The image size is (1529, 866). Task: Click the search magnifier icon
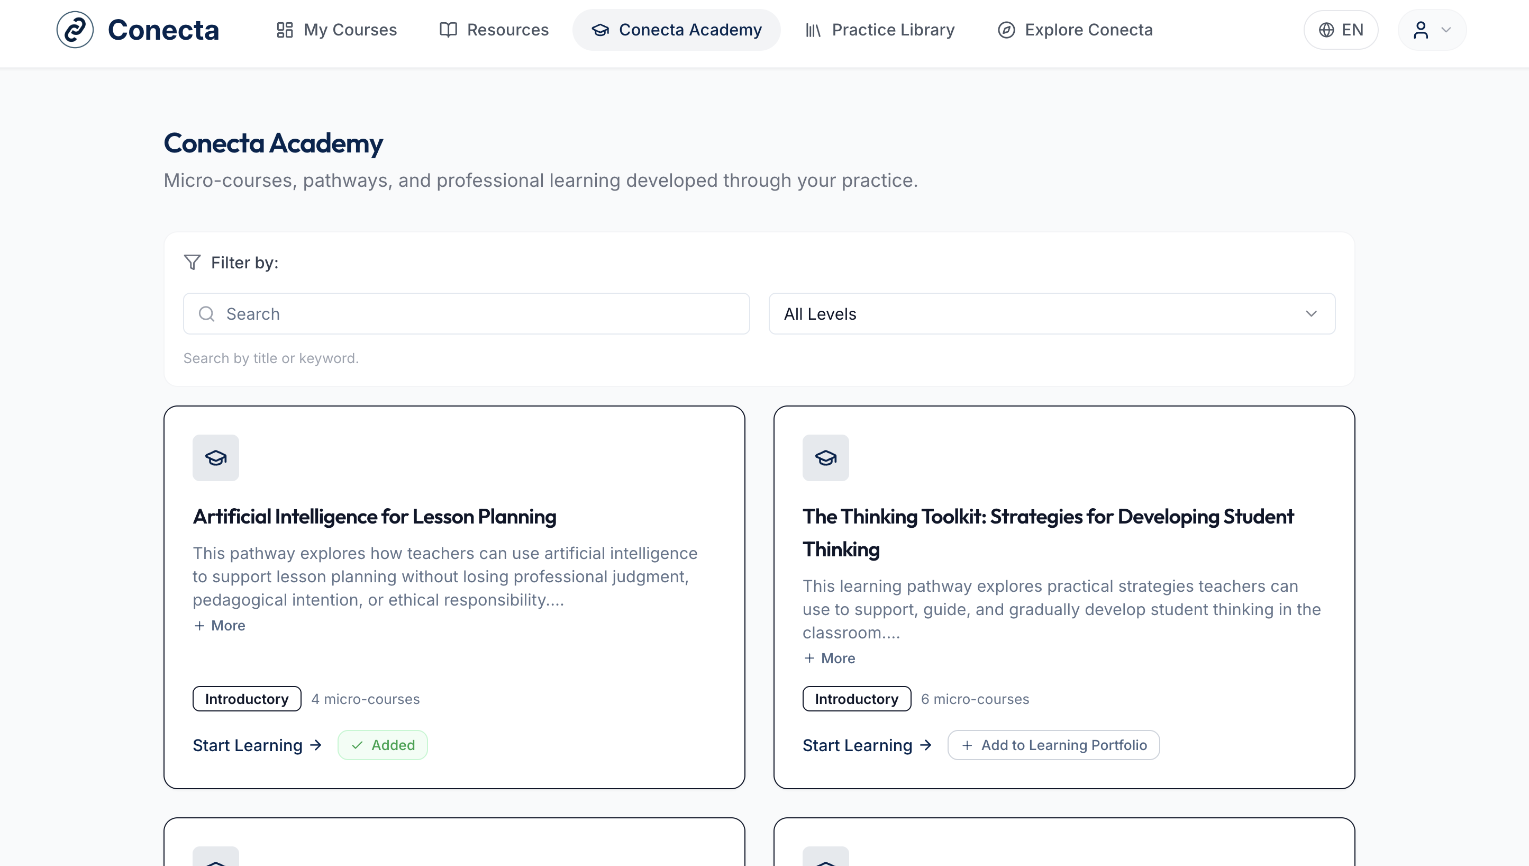[206, 313]
